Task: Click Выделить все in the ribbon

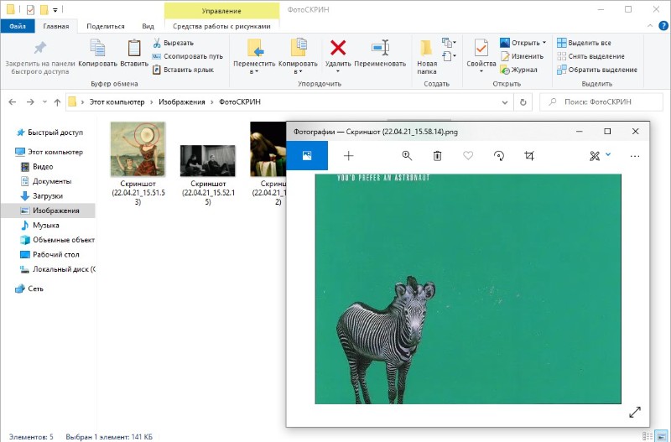Action: (589, 43)
